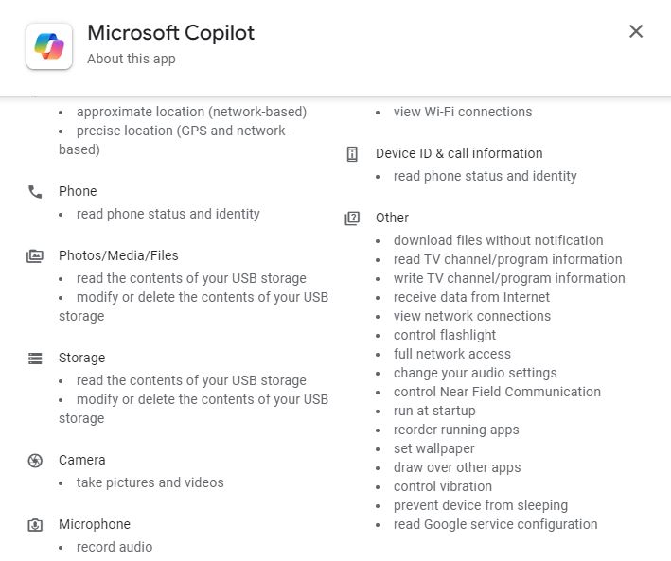Click 'read Google service configuration' entry
Image resolution: width=671 pixels, height=561 pixels.
pyautogui.click(x=495, y=524)
